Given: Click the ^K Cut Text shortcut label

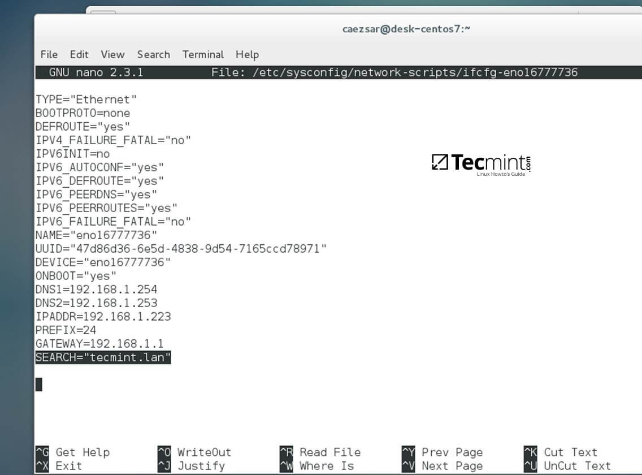Looking at the screenshot, I should point(561,452).
